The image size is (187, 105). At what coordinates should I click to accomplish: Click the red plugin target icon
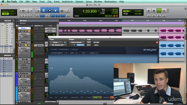[157, 42]
